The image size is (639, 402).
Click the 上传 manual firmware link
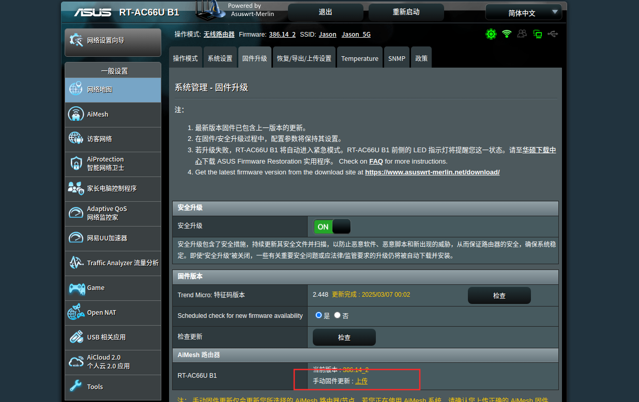click(361, 381)
